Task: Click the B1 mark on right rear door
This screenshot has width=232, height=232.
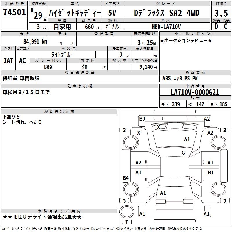Action: pos(211,172)
